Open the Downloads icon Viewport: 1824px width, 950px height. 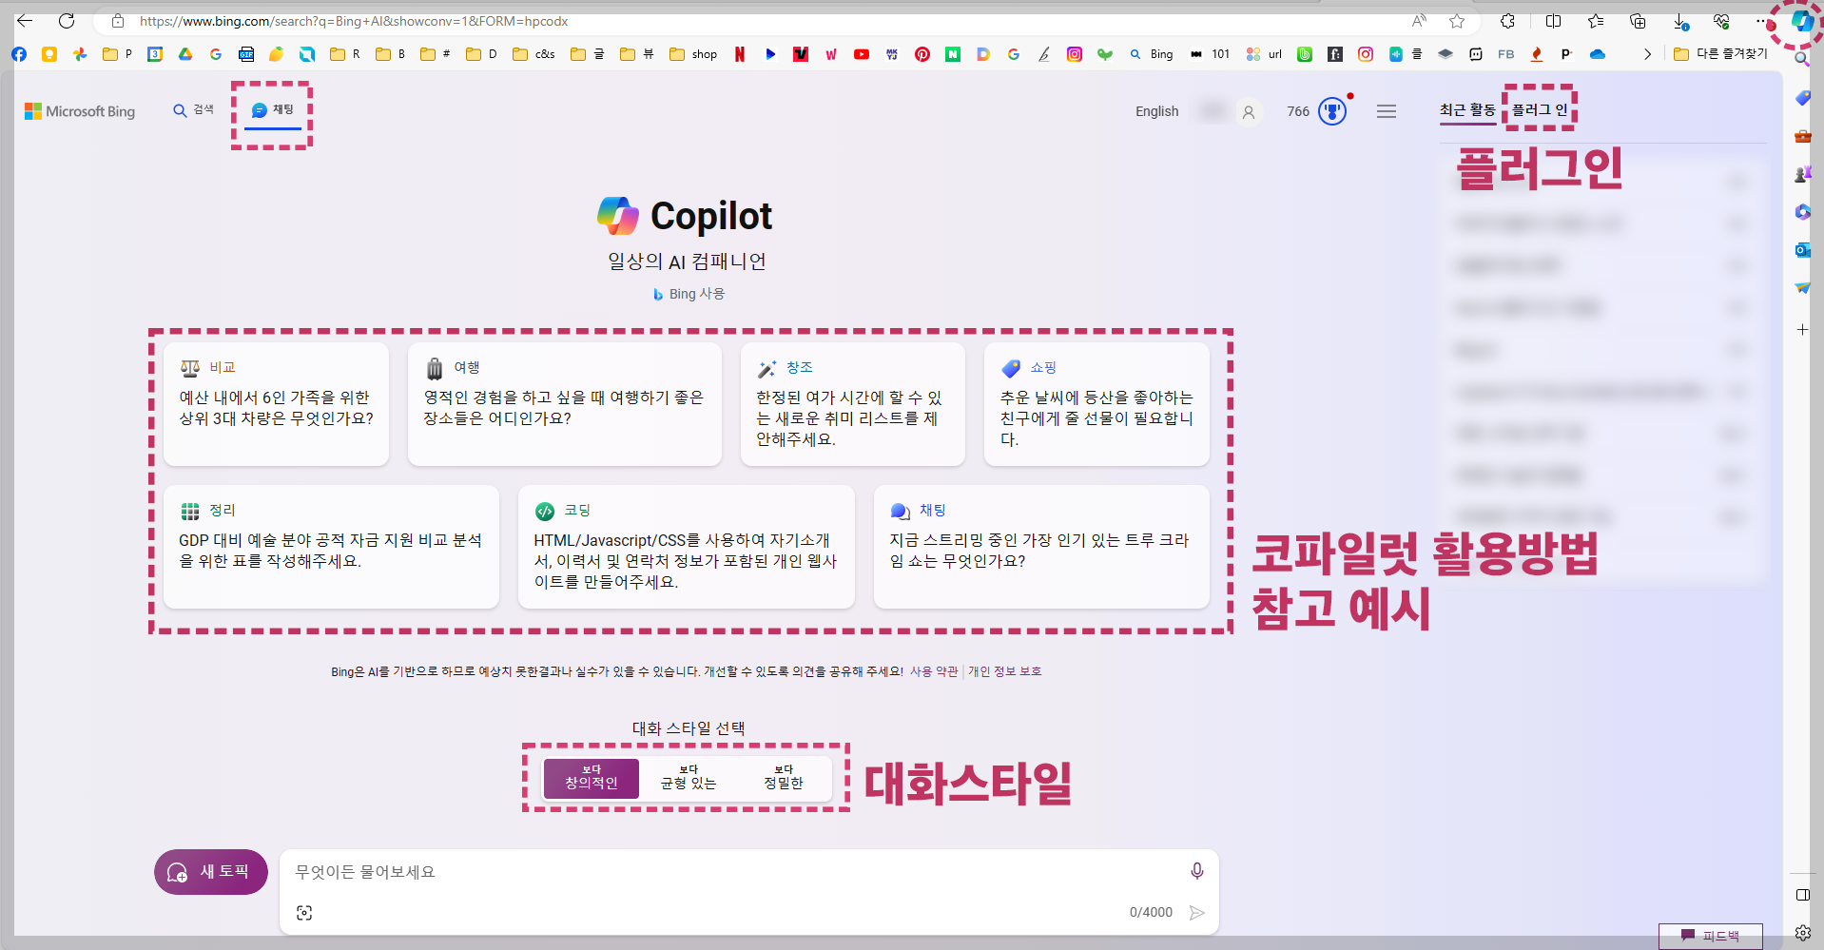1680,21
